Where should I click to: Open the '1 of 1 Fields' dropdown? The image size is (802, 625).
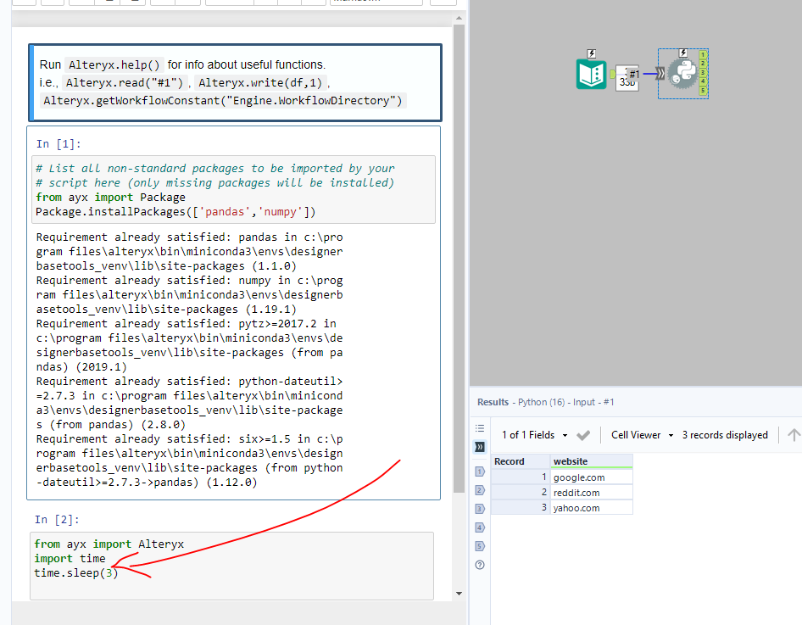[x=534, y=435]
